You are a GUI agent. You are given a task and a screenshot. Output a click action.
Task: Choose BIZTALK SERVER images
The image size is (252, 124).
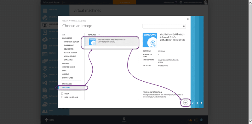(x=70, y=52)
